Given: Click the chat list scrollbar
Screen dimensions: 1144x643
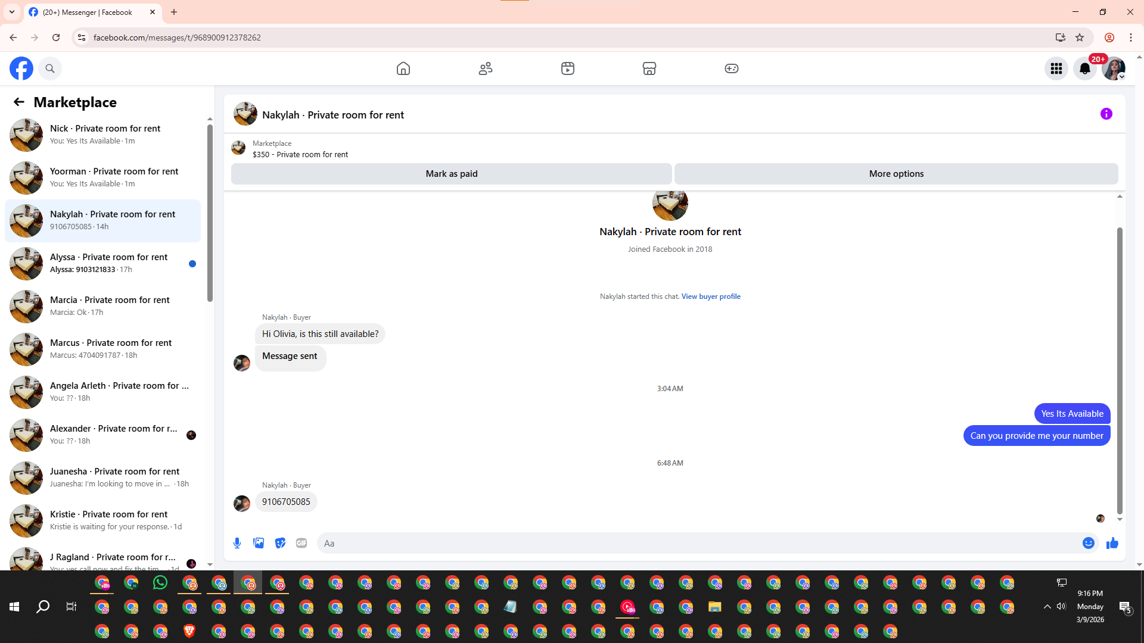Looking at the screenshot, I should tap(210, 214).
